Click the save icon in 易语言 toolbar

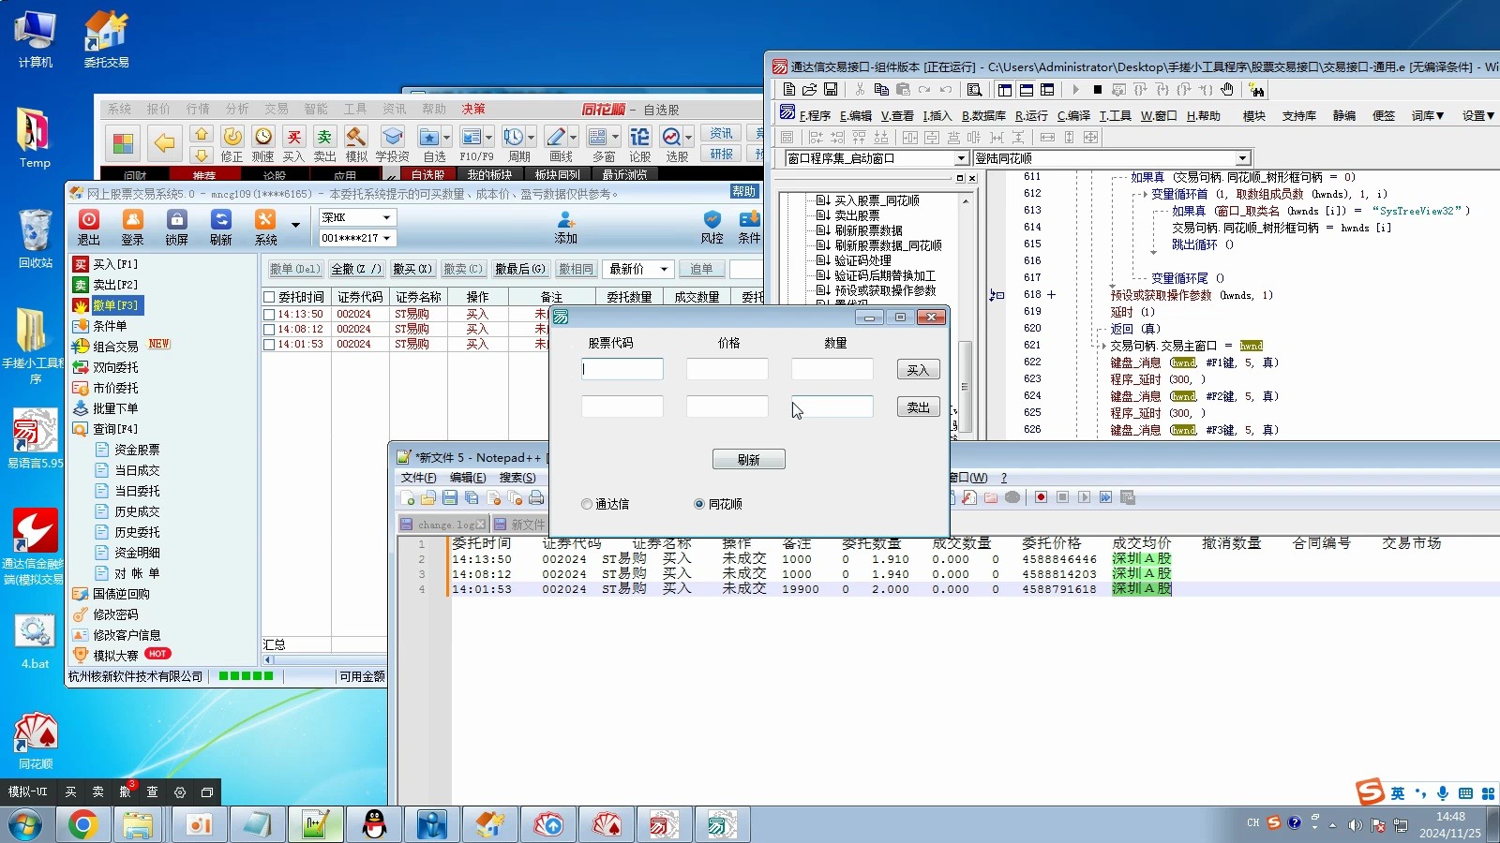tap(831, 90)
